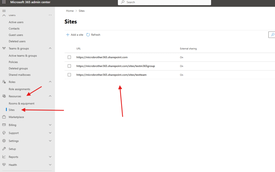The height and width of the screenshot is (172, 275).
Task: Open the testteam site URL link
Action: pos(111,75)
